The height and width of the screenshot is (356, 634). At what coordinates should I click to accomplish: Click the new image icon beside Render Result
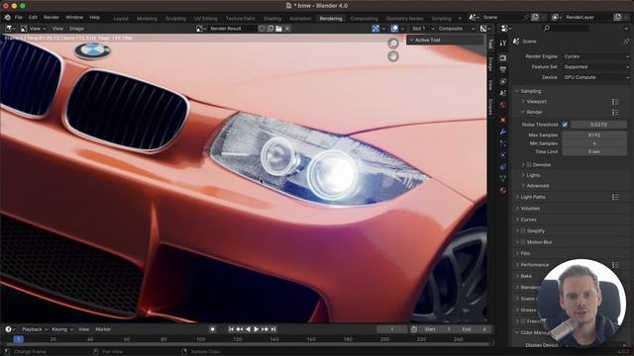click(x=270, y=29)
